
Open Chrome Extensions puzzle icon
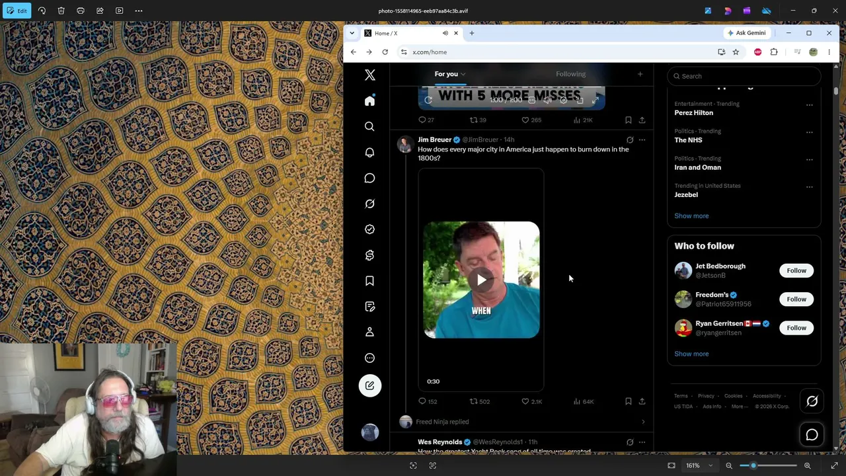coord(774,52)
